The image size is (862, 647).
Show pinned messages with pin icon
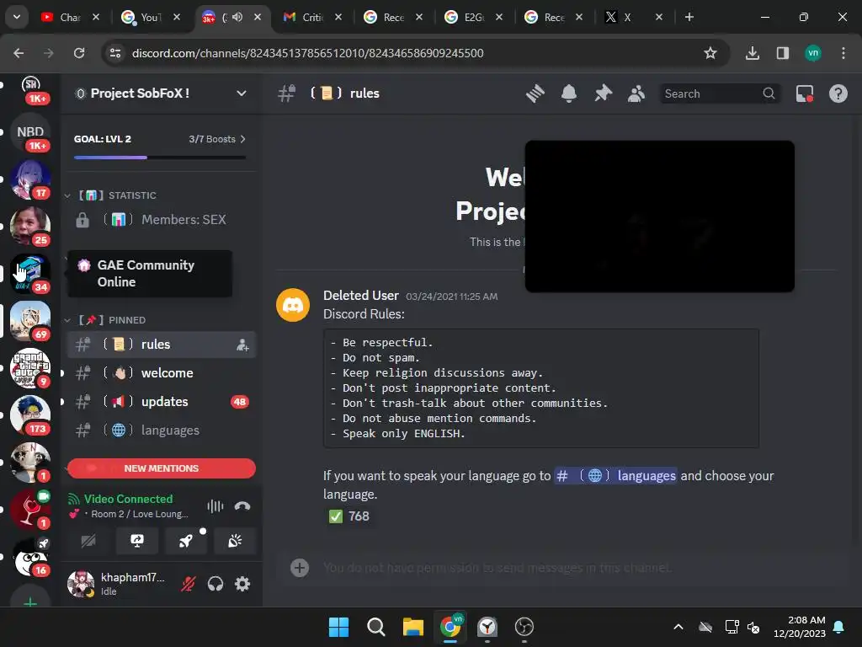[x=603, y=94]
